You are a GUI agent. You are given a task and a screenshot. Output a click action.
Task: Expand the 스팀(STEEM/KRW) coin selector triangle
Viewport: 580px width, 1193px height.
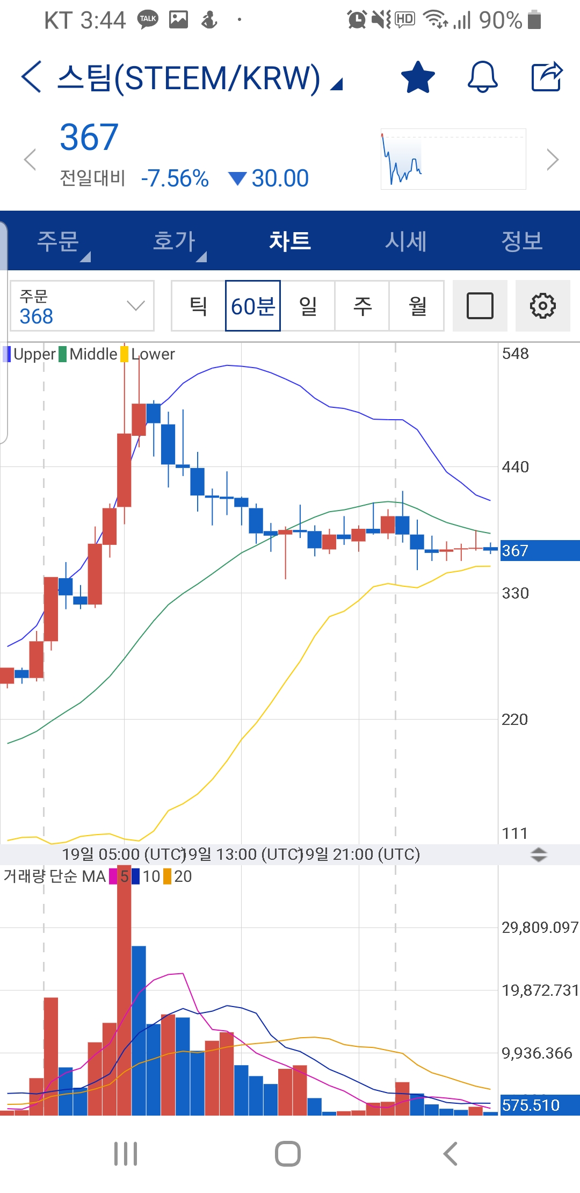click(336, 84)
